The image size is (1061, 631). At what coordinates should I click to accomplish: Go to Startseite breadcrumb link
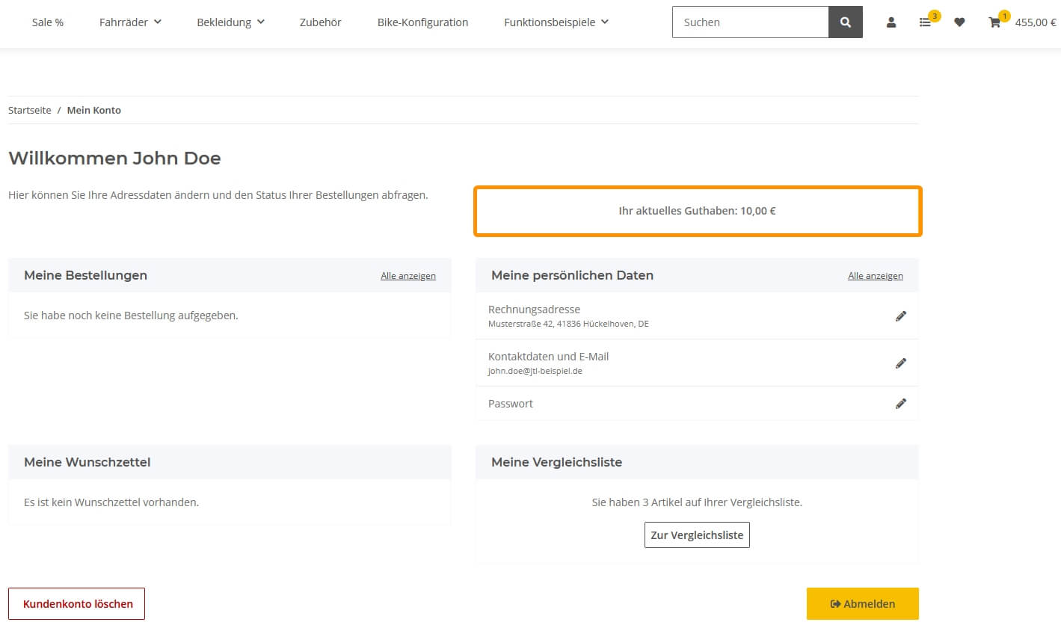click(x=30, y=110)
